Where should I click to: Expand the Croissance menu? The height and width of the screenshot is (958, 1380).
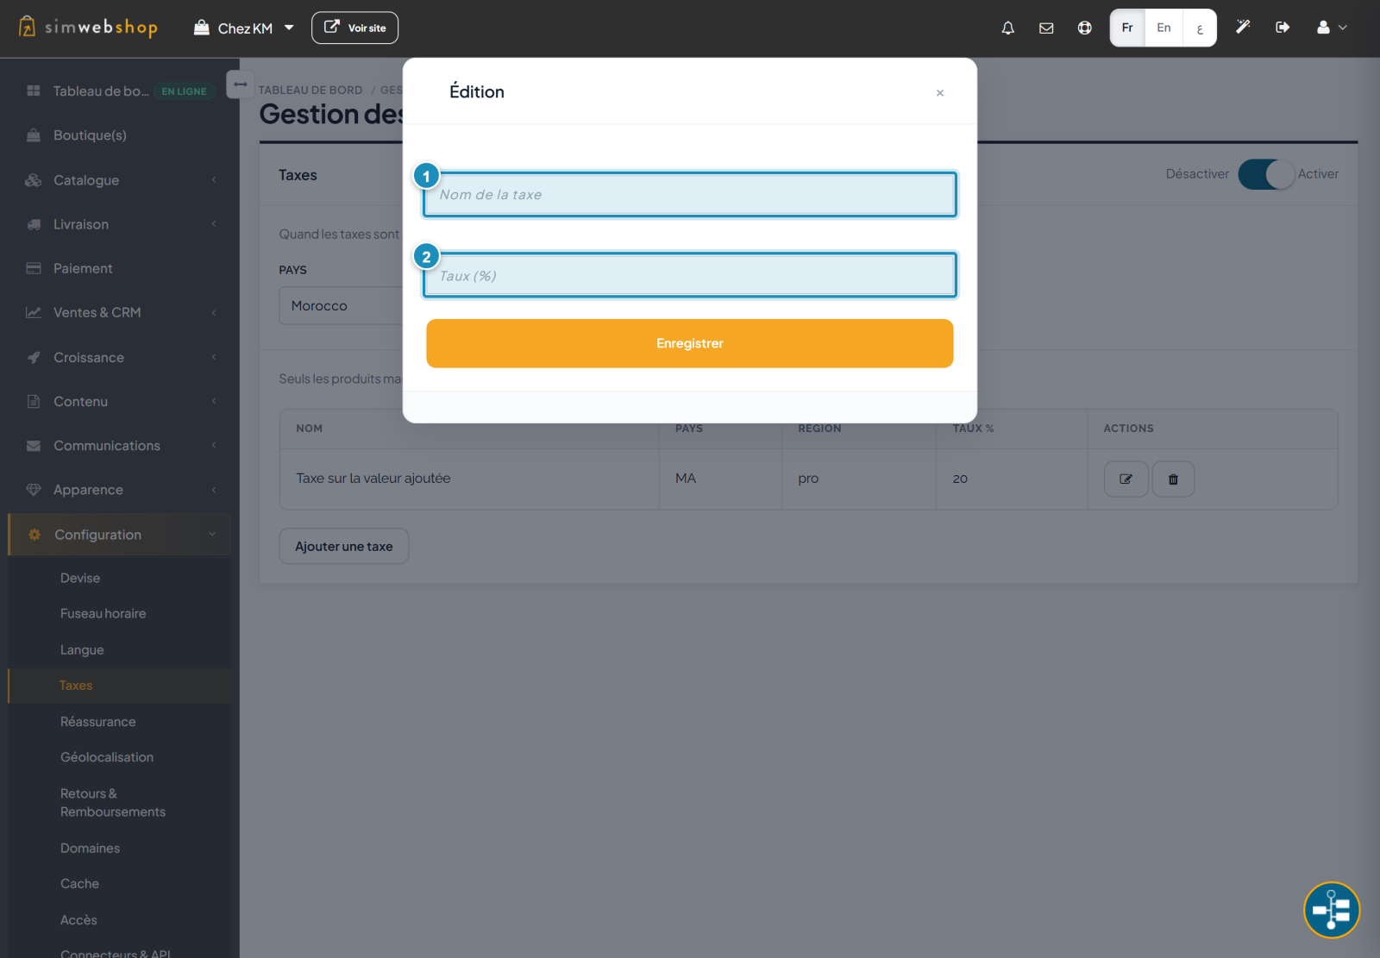click(x=120, y=357)
